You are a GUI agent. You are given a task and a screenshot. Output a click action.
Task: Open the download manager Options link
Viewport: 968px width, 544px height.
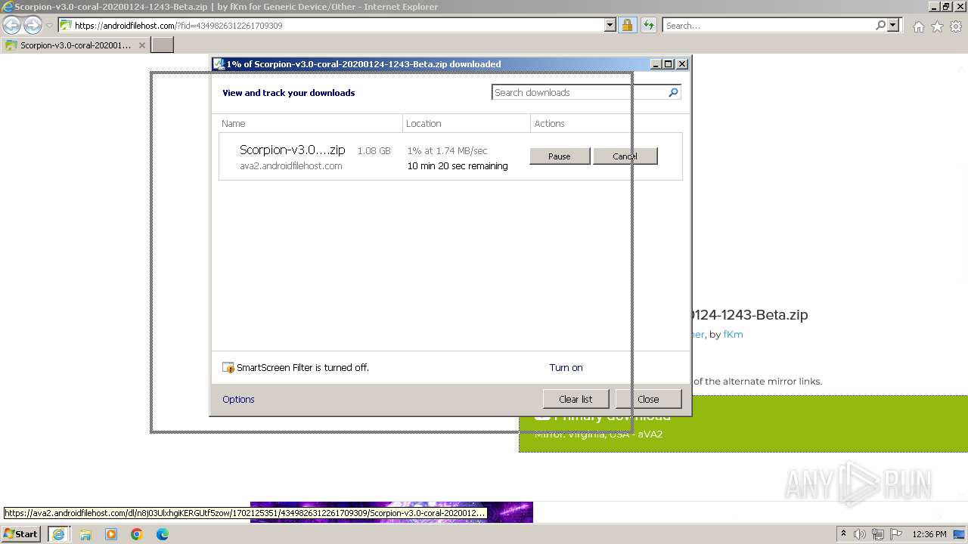[x=238, y=399]
